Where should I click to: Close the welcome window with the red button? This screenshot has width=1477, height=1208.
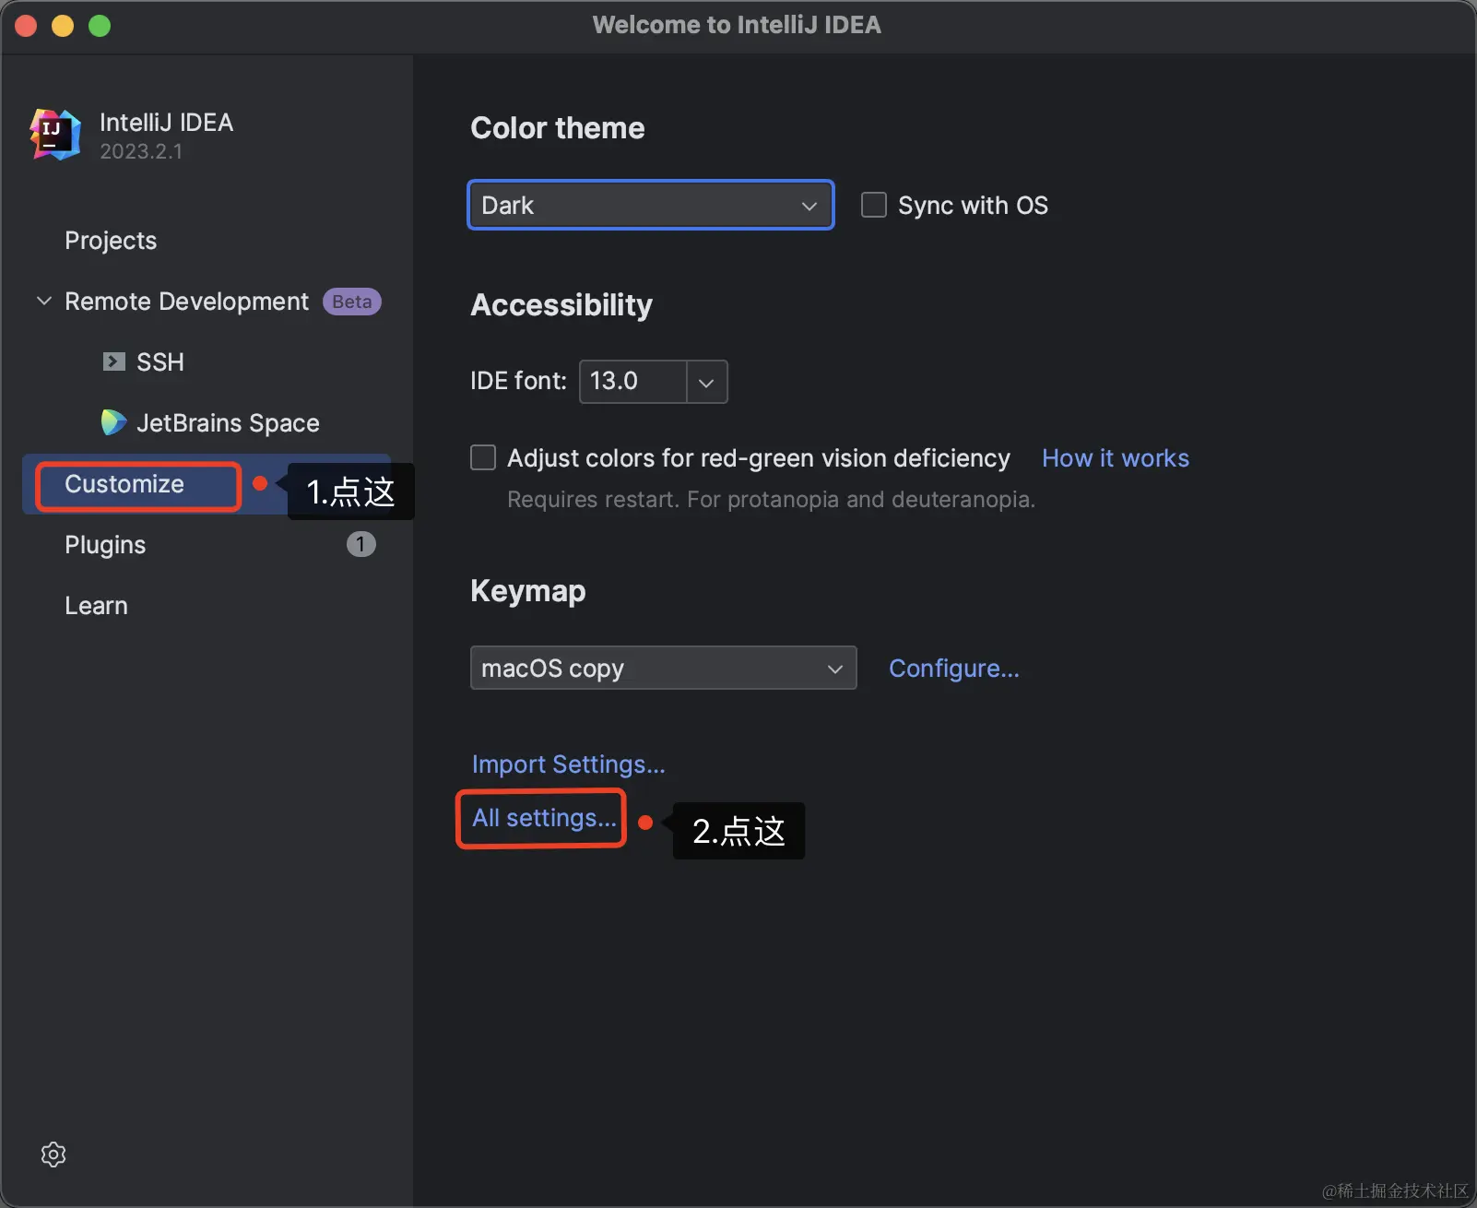pos(26,26)
